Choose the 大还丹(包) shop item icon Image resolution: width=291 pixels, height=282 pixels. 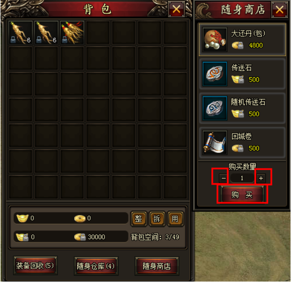tap(215, 40)
